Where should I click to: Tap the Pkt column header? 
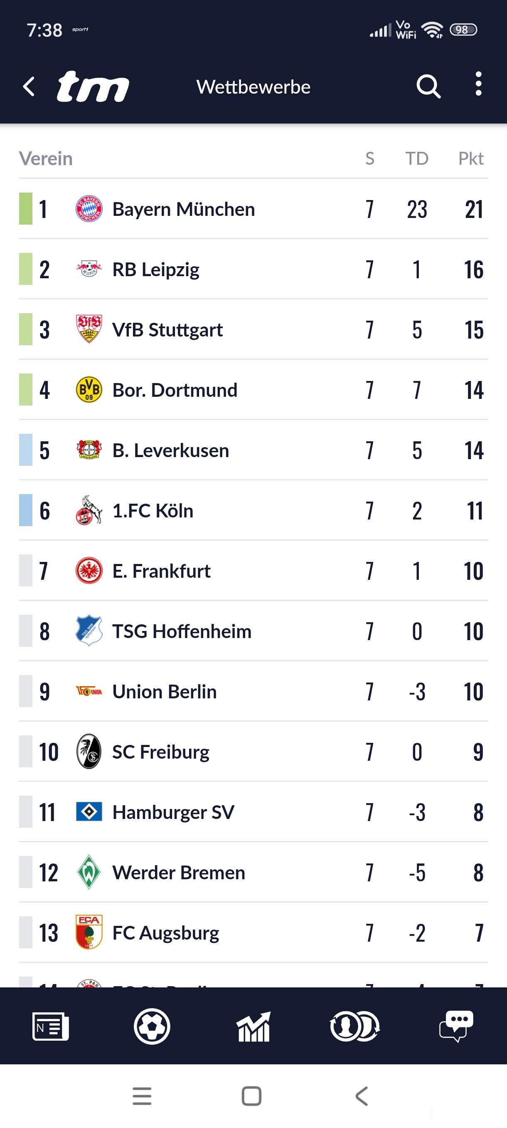[470, 158]
